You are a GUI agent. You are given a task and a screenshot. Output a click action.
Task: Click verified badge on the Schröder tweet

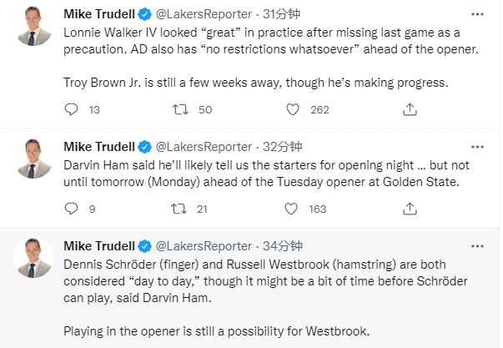[145, 246]
